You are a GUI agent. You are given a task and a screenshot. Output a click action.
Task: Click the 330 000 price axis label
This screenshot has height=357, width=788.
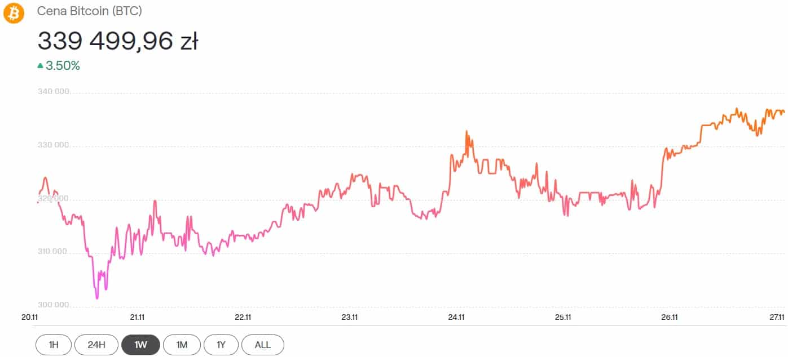(53, 145)
